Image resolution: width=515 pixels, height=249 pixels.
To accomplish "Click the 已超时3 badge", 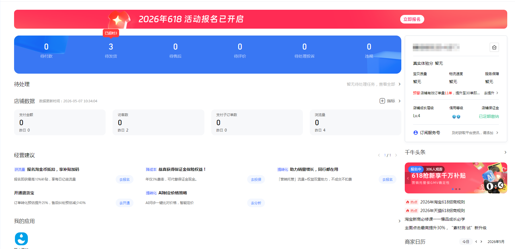I will pos(111,33).
